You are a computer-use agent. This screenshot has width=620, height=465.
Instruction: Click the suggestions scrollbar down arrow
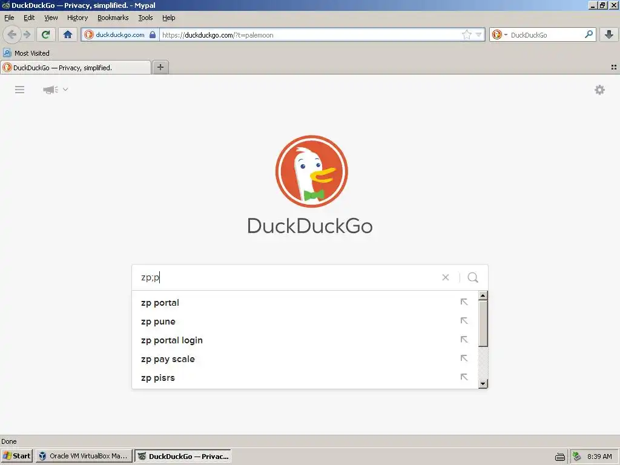click(x=483, y=383)
